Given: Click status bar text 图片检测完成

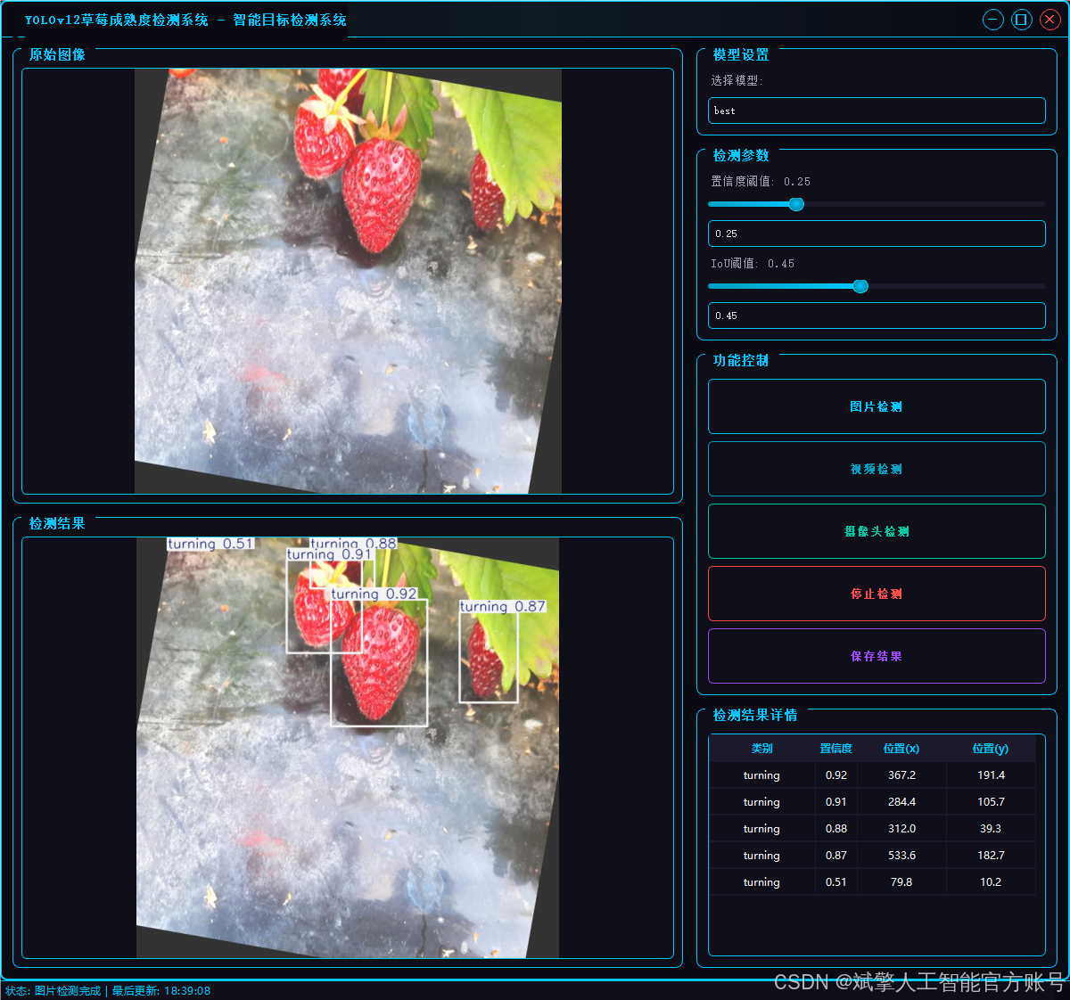Looking at the screenshot, I should pyautogui.click(x=68, y=991).
